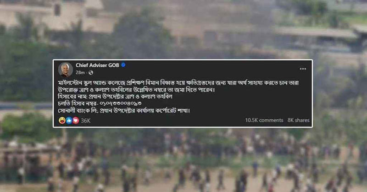367x192 pixels.
Task: Open the three-dot post options menu
Action: [303, 69]
